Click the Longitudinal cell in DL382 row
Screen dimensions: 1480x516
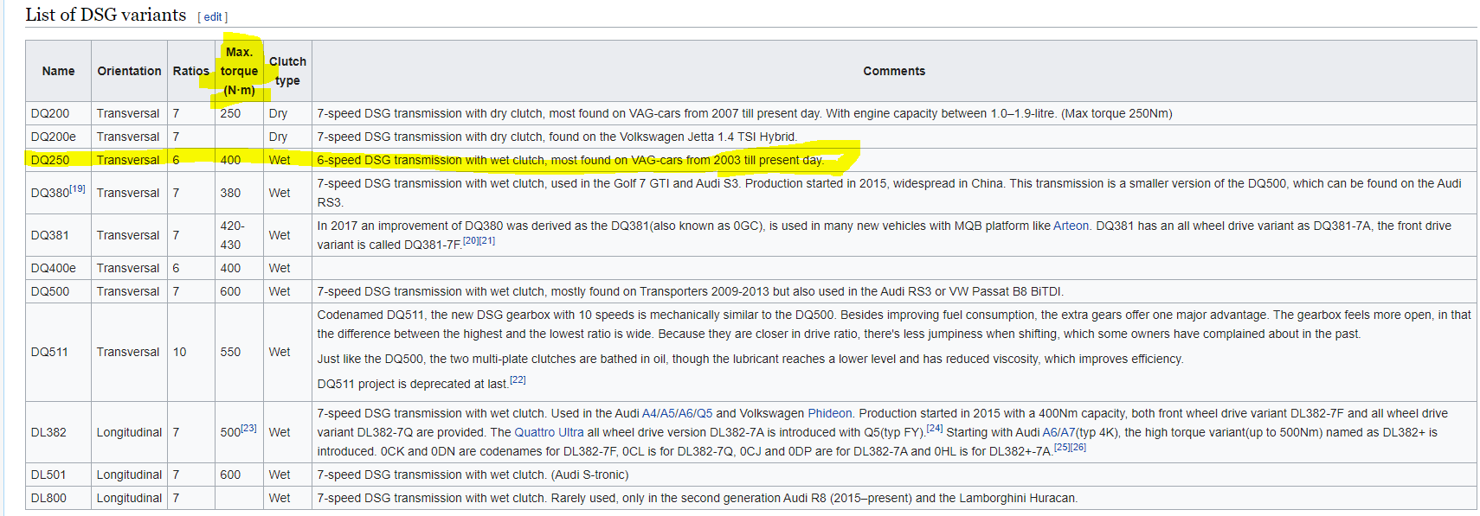(x=129, y=432)
